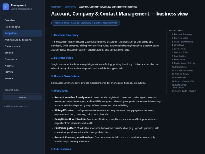This screenshot has height=154, width=205.
Task: Jump to 9. Inputs & Outputs in contents
Action: coord(183,63)
